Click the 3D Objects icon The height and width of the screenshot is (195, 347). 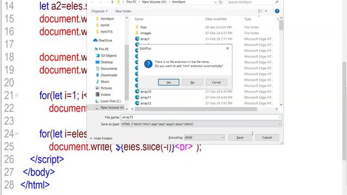(x=98, y=55)
